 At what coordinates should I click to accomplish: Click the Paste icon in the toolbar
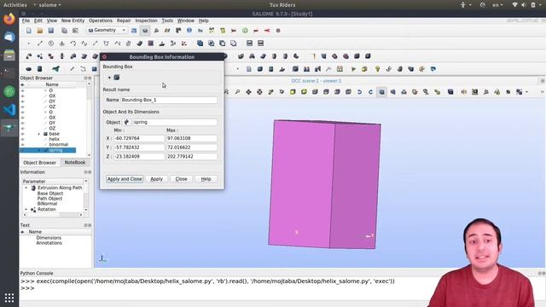coord(75,31)
